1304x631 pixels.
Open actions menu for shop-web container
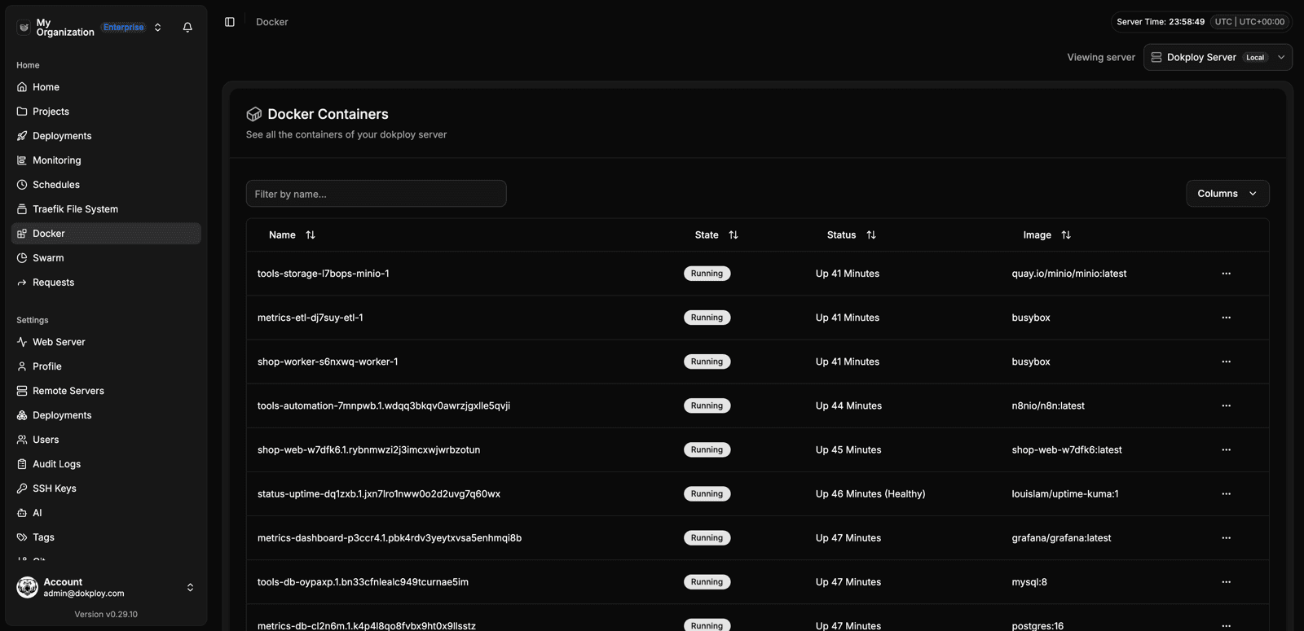[1226, 449]
